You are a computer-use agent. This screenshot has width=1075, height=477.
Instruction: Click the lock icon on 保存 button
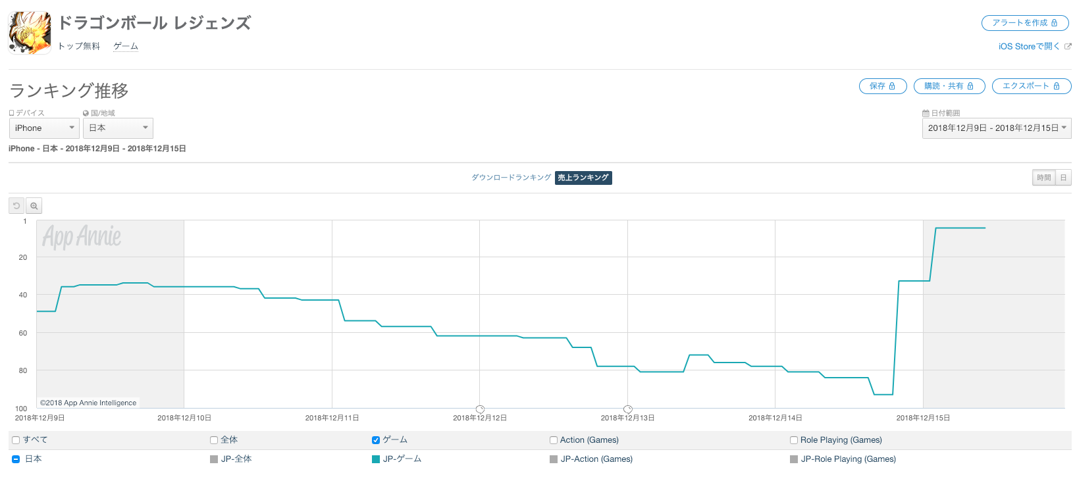click(x=892, y=86)
